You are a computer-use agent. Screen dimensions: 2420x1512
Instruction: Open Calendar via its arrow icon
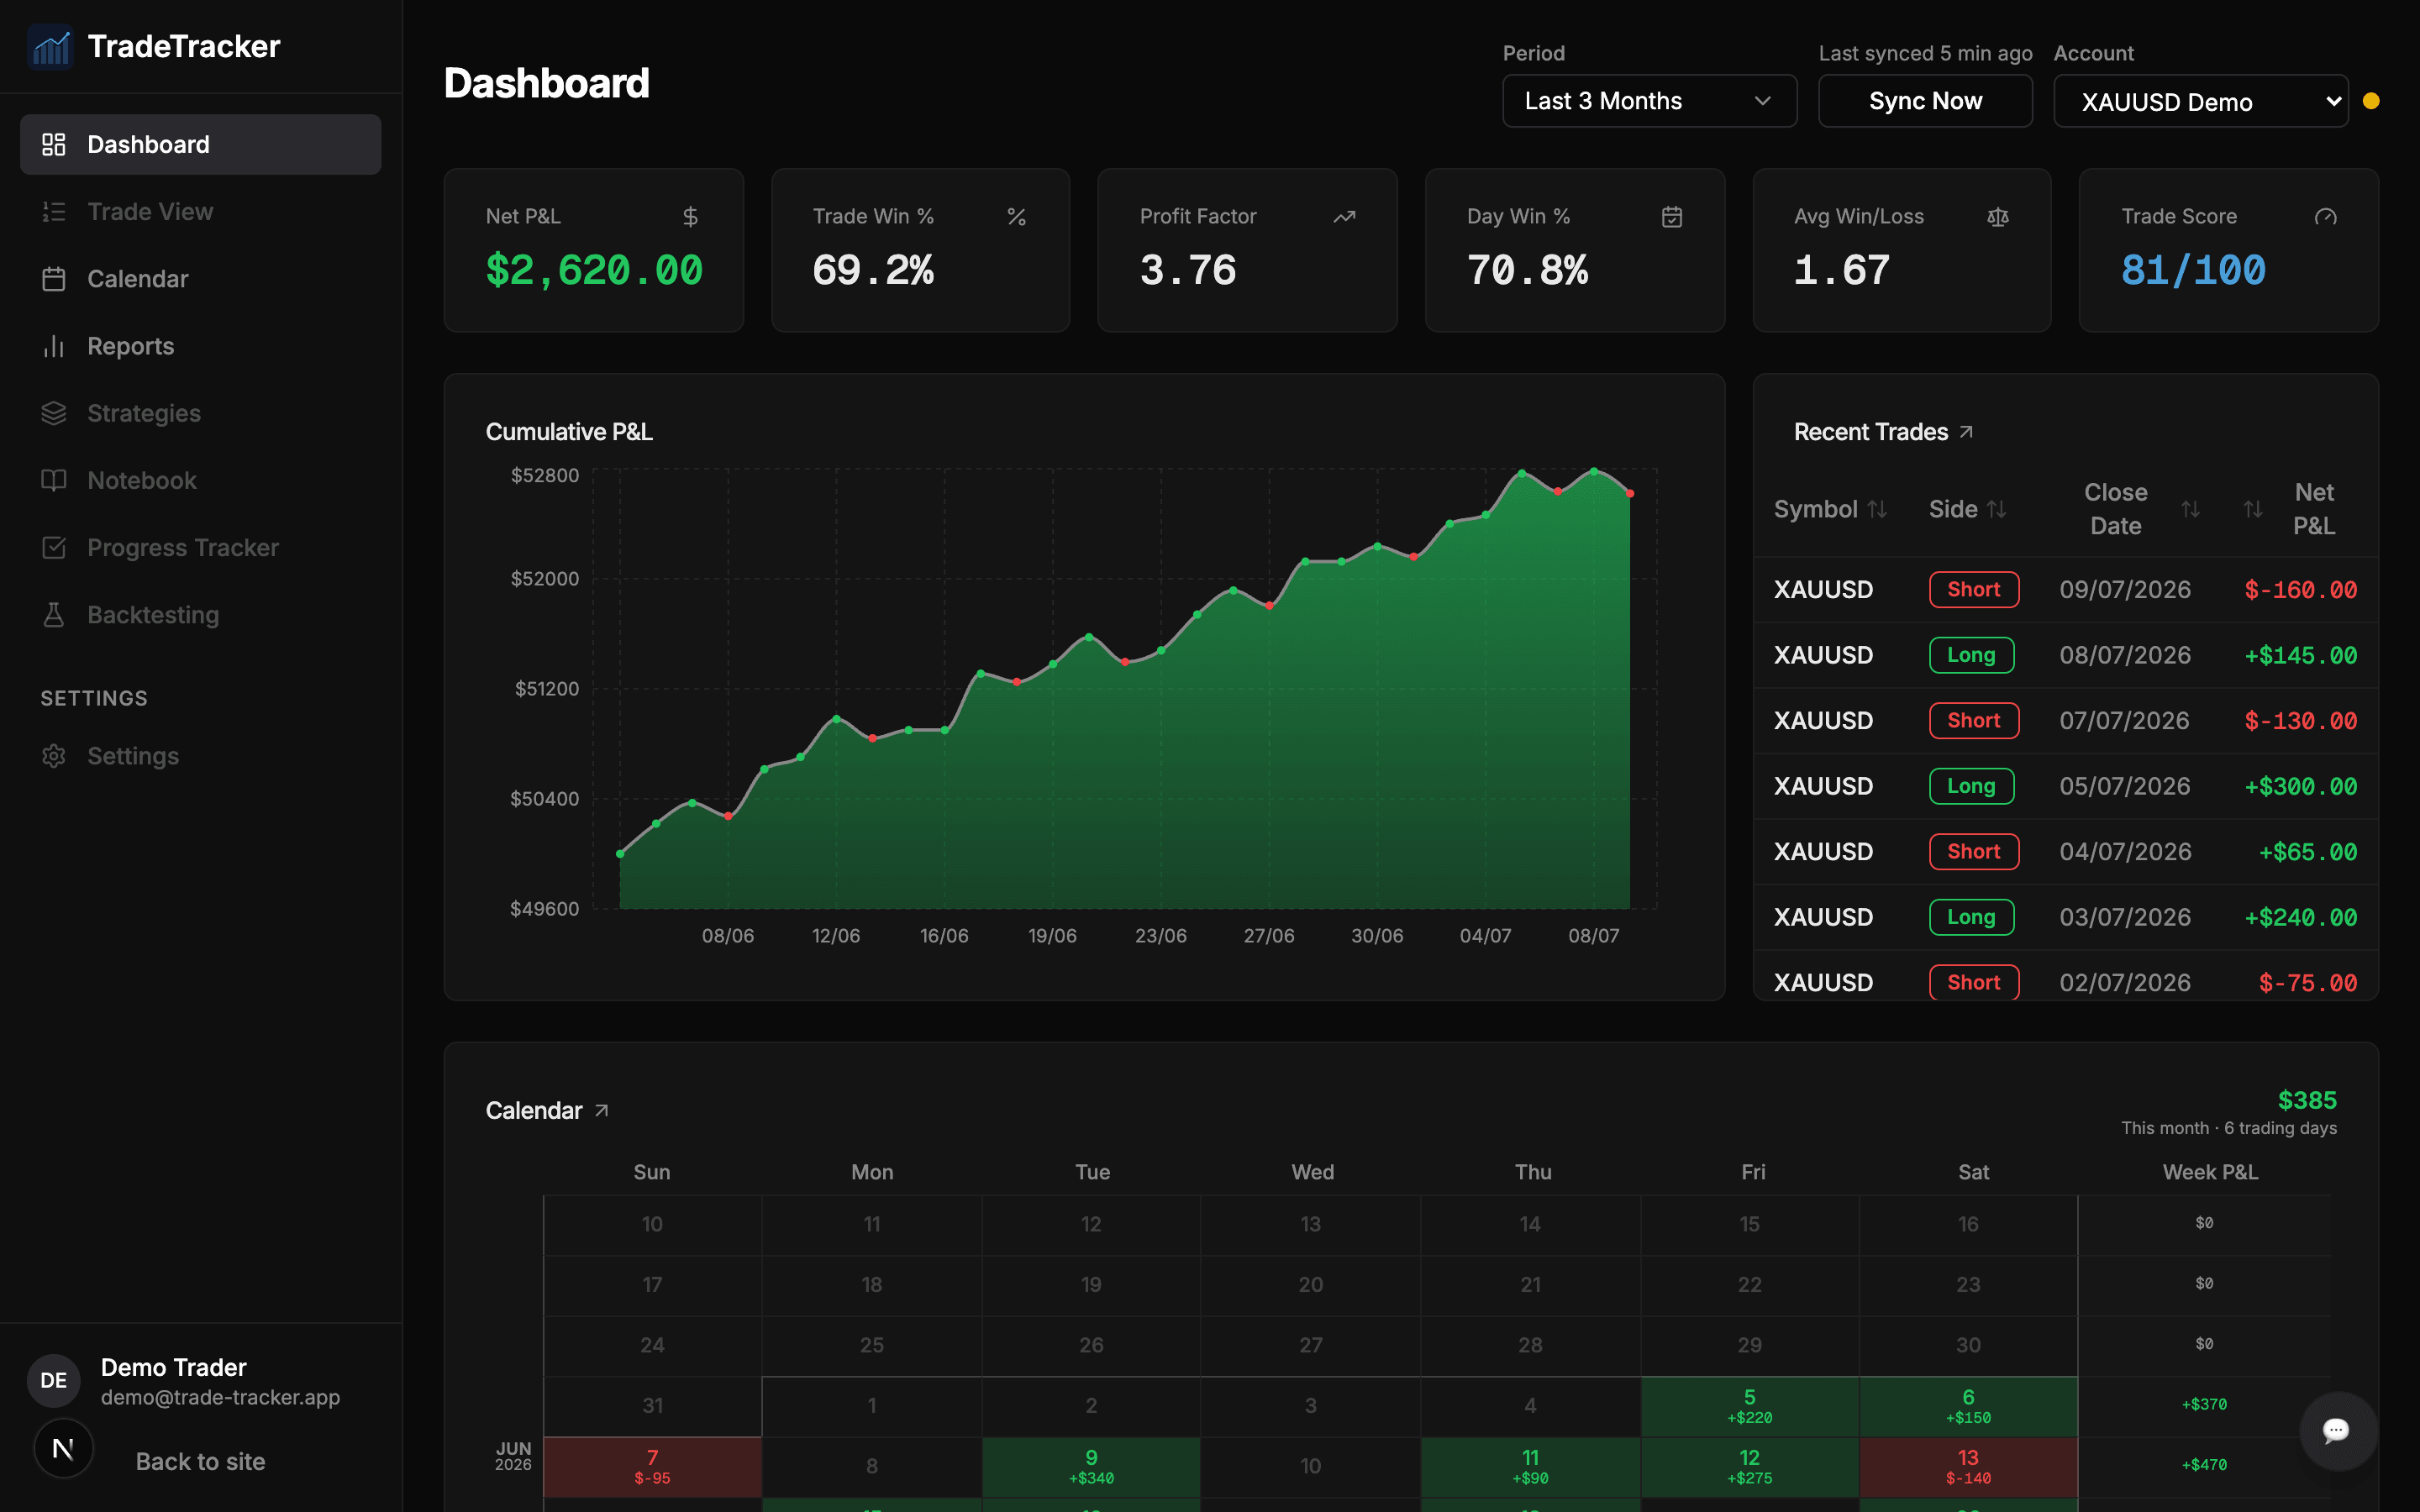(x=601, y=1110)
